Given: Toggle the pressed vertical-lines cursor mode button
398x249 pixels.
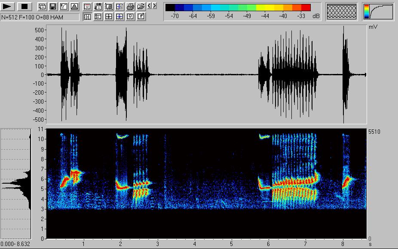Looking at the screenshot, I should [x=87, y=17].
